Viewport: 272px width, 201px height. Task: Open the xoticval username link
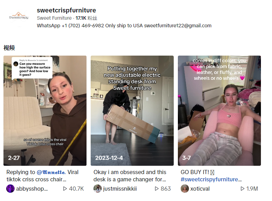200,189
